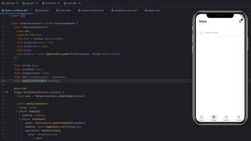Click the StatelessWidget class name
Screen dimensions: 251x141
[x=65, y=23]
